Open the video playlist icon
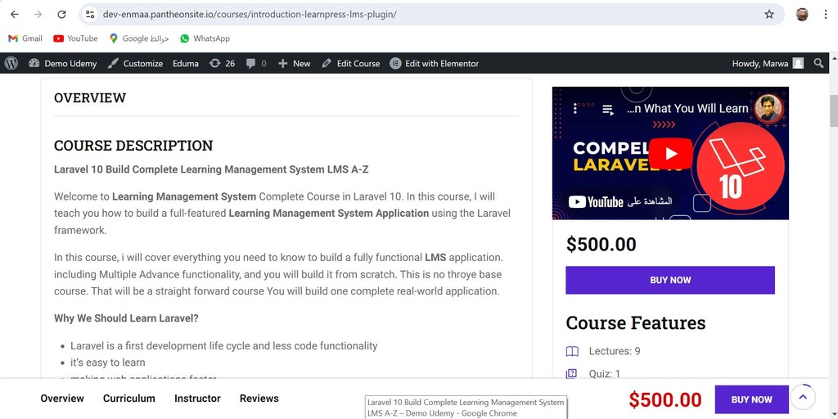 [608, 110]
